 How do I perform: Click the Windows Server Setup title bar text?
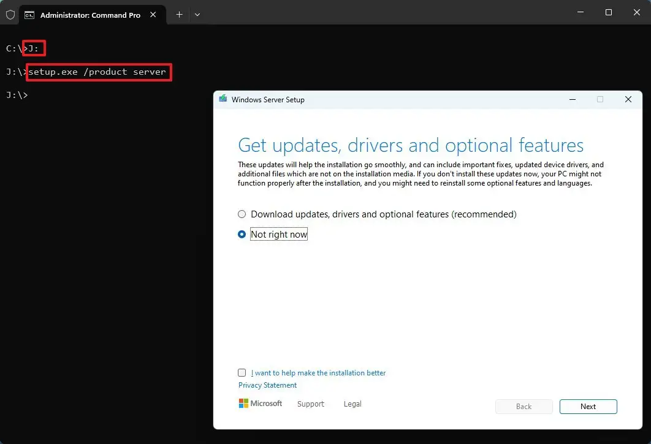point(268,99)
